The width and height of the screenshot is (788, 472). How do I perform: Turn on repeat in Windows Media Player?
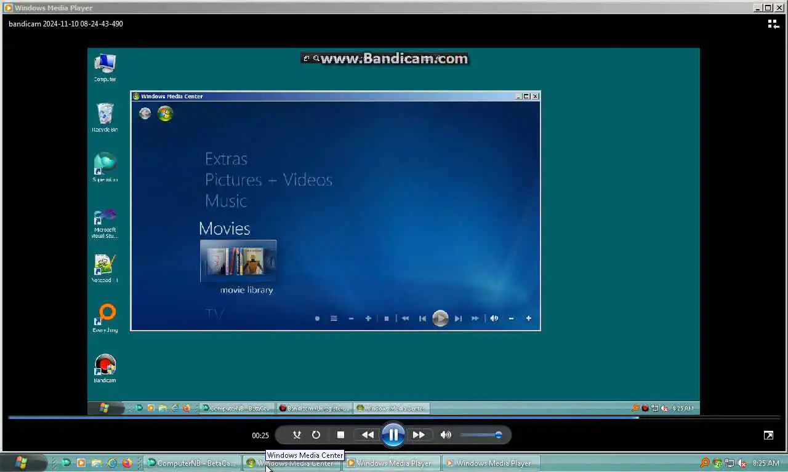tap(316, 435)
